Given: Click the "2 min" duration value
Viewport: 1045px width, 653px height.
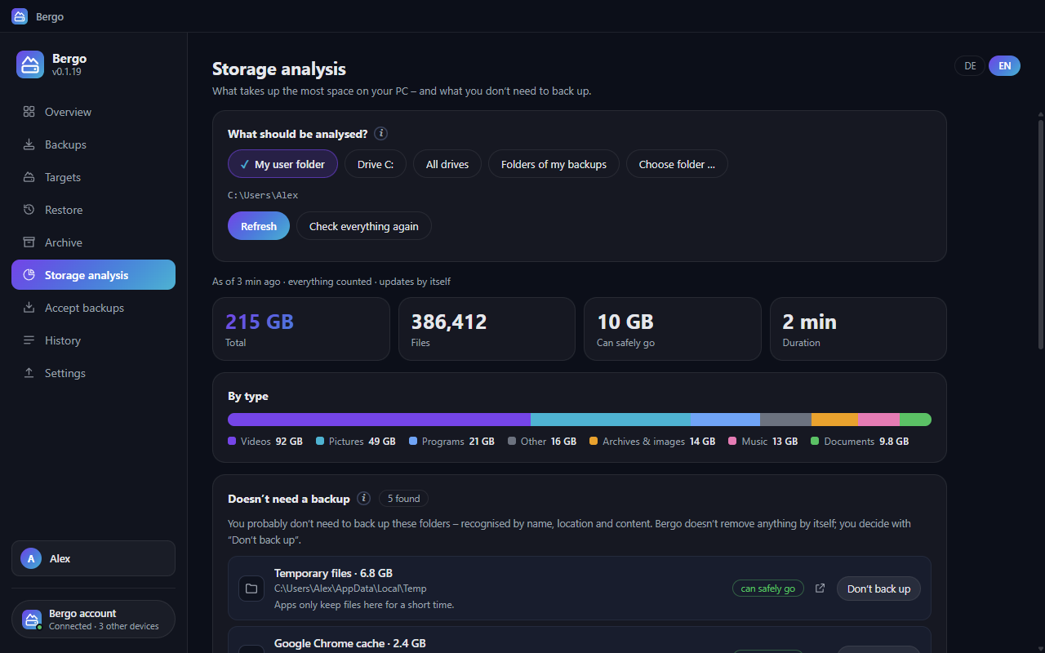Looking at the screenshot, I should tap(810, 322).
